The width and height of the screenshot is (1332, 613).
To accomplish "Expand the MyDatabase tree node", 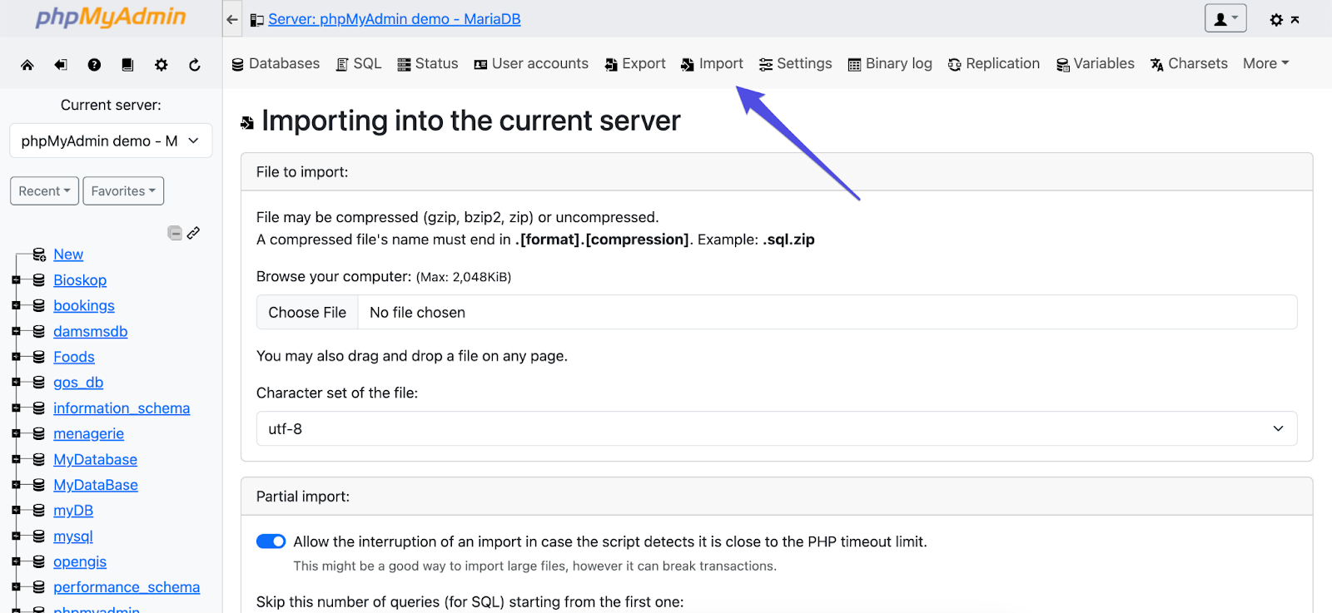I will coord(16,459).
